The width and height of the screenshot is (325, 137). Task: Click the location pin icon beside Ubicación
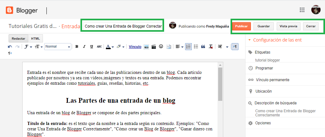(251, 91)
